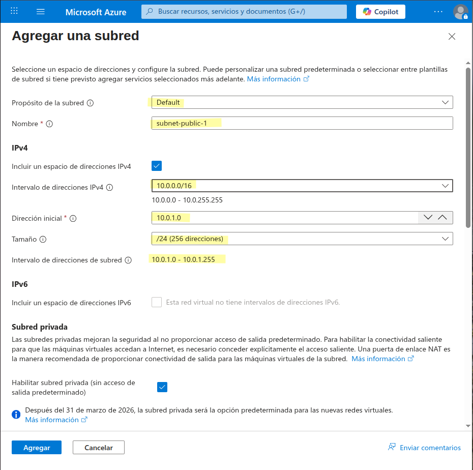Show info tooltip next to Nombre
Image resolution: width=473 pixels, height=470 pixels.
[49, 124]
